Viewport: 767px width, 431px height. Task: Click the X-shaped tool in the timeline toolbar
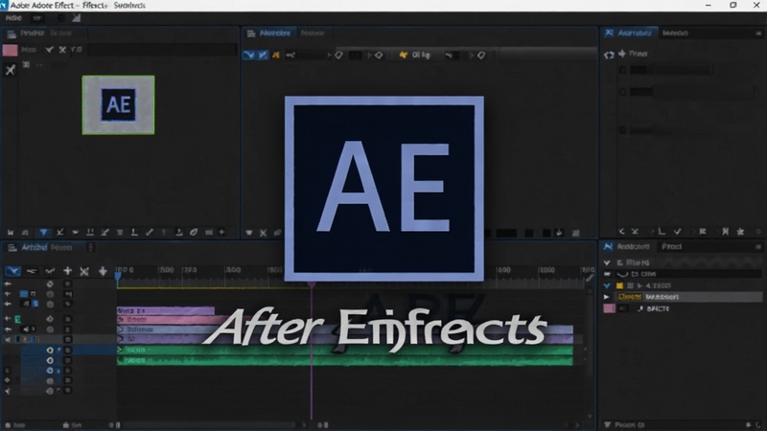tap(84, 271)
